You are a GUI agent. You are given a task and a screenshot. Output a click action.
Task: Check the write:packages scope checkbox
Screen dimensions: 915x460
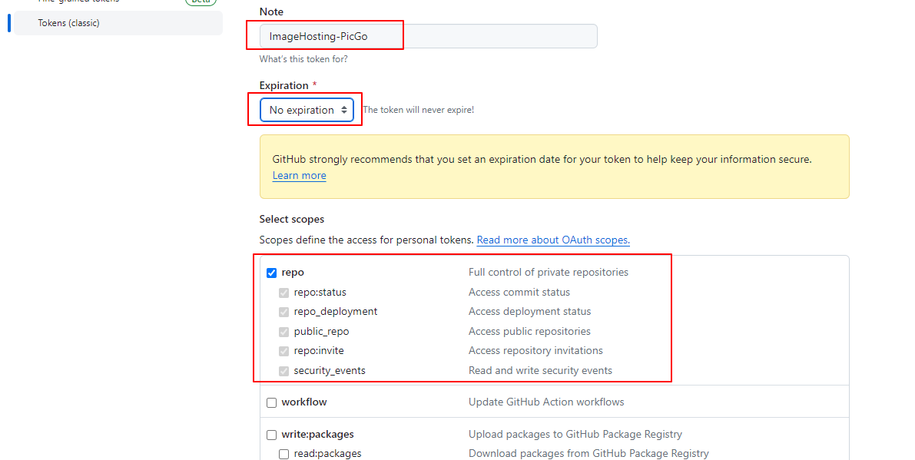click(271, 435)
